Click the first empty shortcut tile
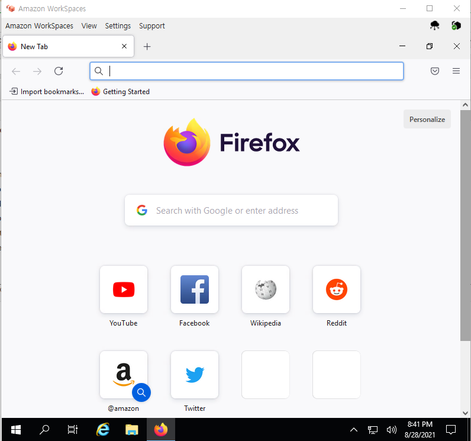 (x=266, y=375)
